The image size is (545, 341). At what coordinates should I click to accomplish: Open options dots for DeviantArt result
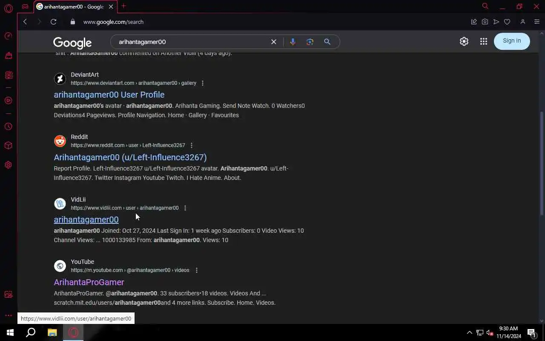point(203,83)
